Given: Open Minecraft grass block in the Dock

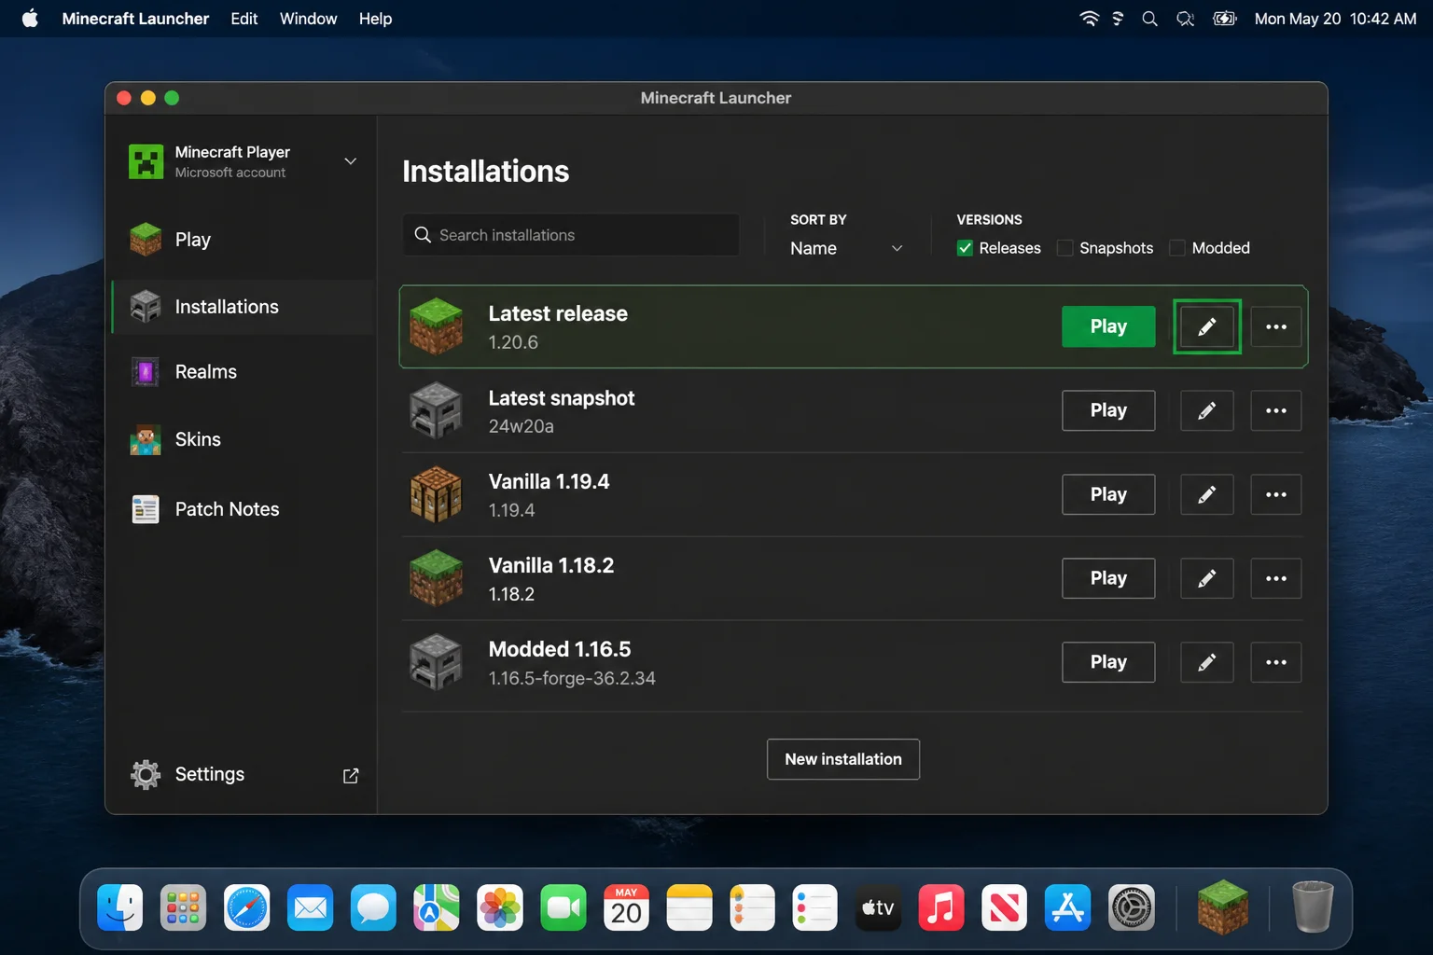Looking at the screenshot, I should point(1222,907).
